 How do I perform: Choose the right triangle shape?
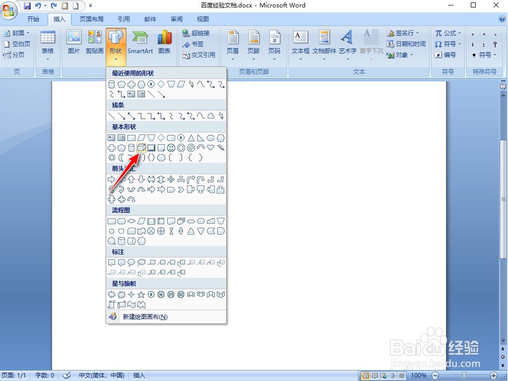tap(201, 138)
